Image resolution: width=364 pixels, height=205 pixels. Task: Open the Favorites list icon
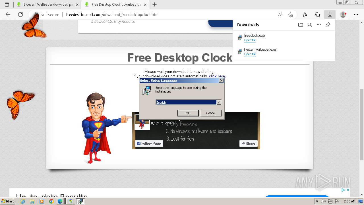(305, 15)
